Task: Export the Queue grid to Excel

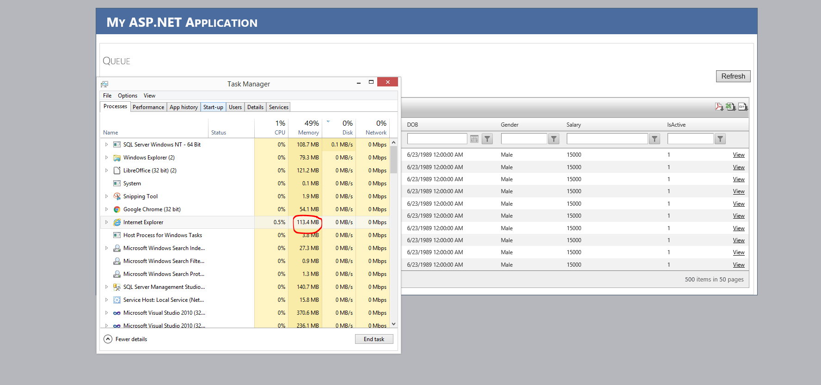Action: tap(731, 107)
